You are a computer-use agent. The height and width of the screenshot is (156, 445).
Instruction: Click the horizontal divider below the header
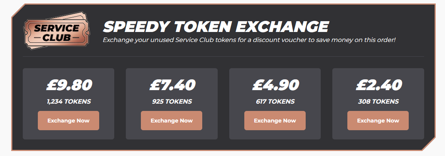[x=223, y=56]
